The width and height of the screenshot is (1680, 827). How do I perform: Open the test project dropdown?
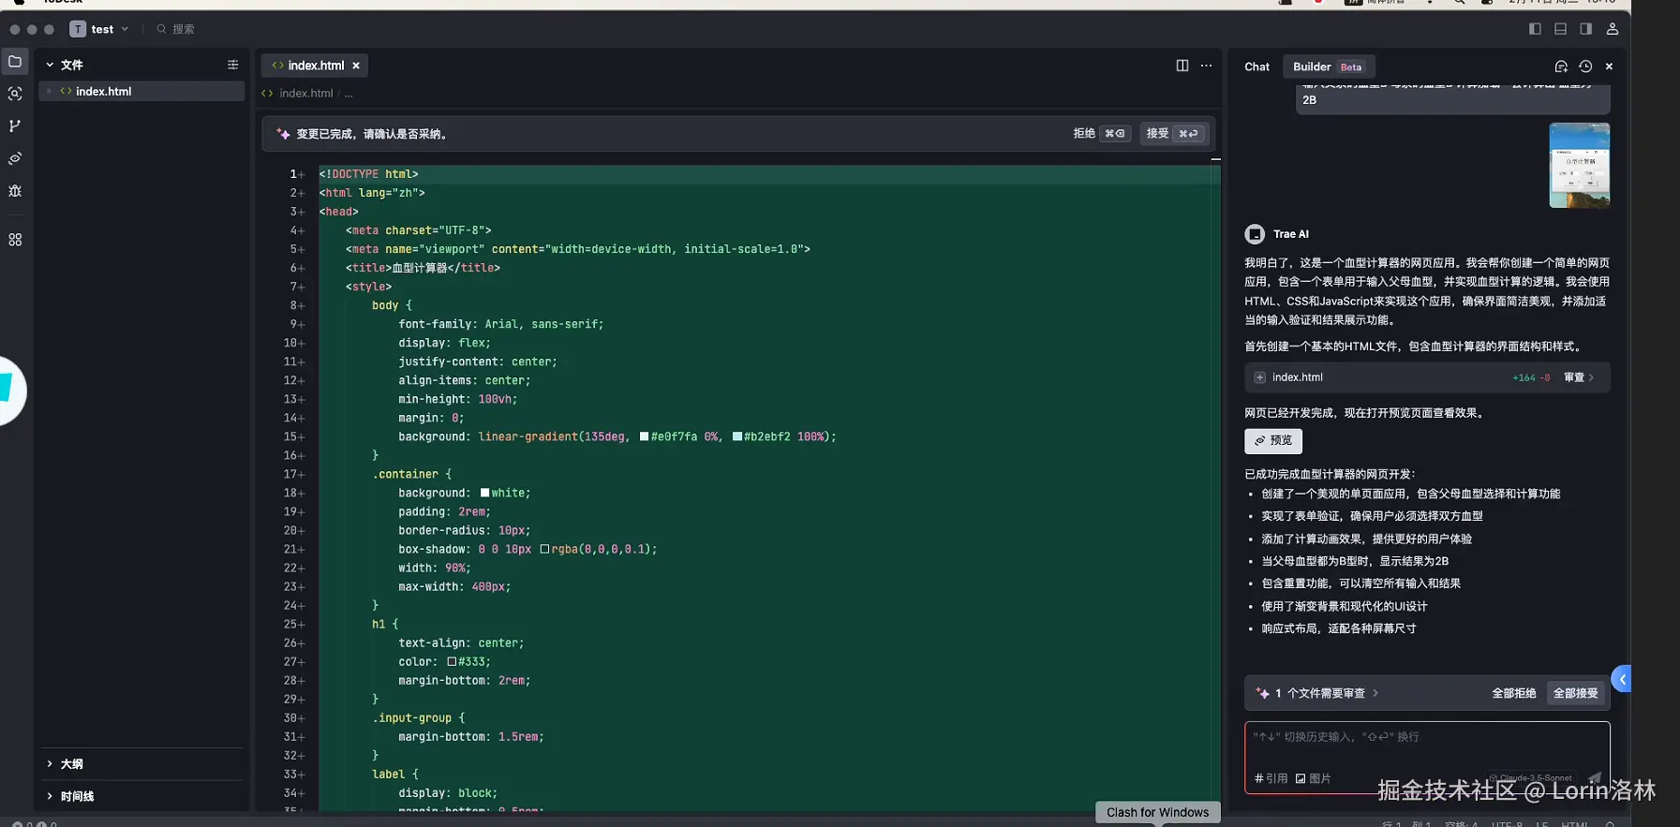point(99,29)
